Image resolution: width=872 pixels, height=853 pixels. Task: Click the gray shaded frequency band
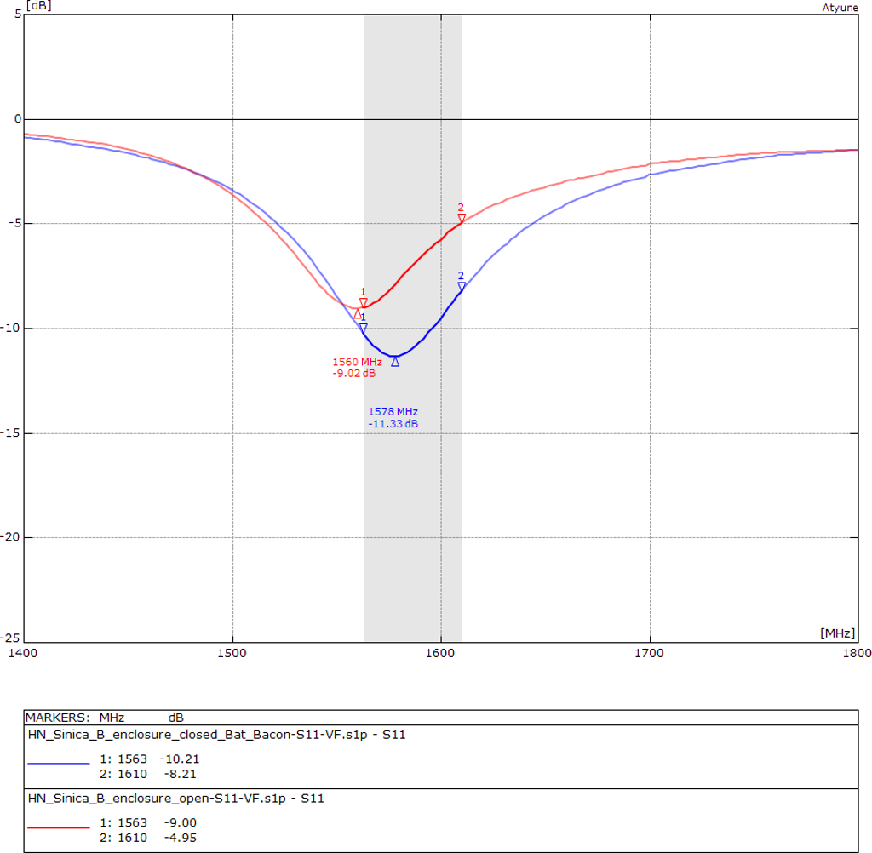pyautogui.click(x=413, y=511)
